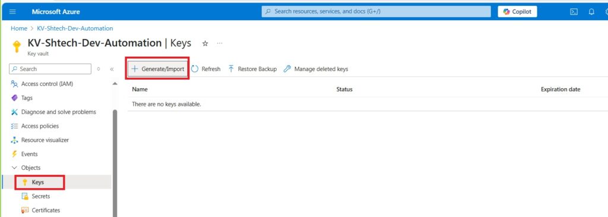This screenshot has width=608, height=217.
Task: Collapse the Objects section chevron
Action: tap(14, 168)
